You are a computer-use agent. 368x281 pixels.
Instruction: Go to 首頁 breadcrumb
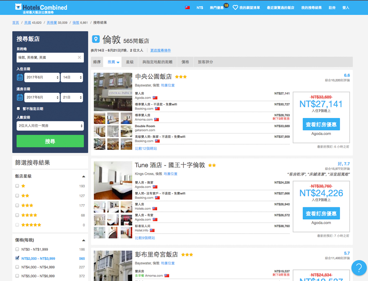point(16,23)
